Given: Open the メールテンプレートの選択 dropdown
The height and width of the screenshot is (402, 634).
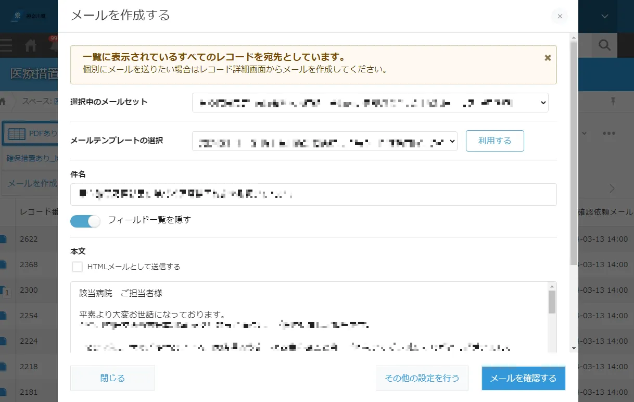Looking at the screenshot, I should [325, 141].
